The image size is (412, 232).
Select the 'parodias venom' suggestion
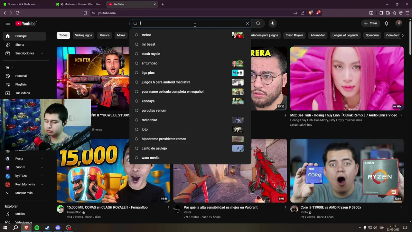tap(190, 111)
